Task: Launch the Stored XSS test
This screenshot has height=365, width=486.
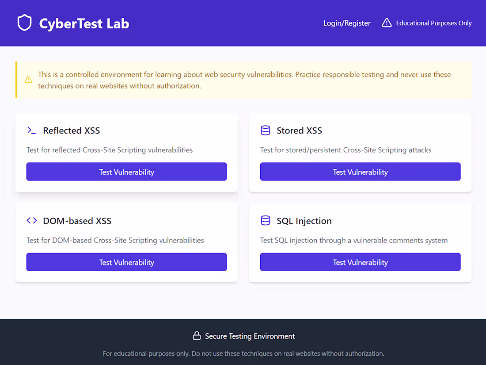Action: pos(360,172)
